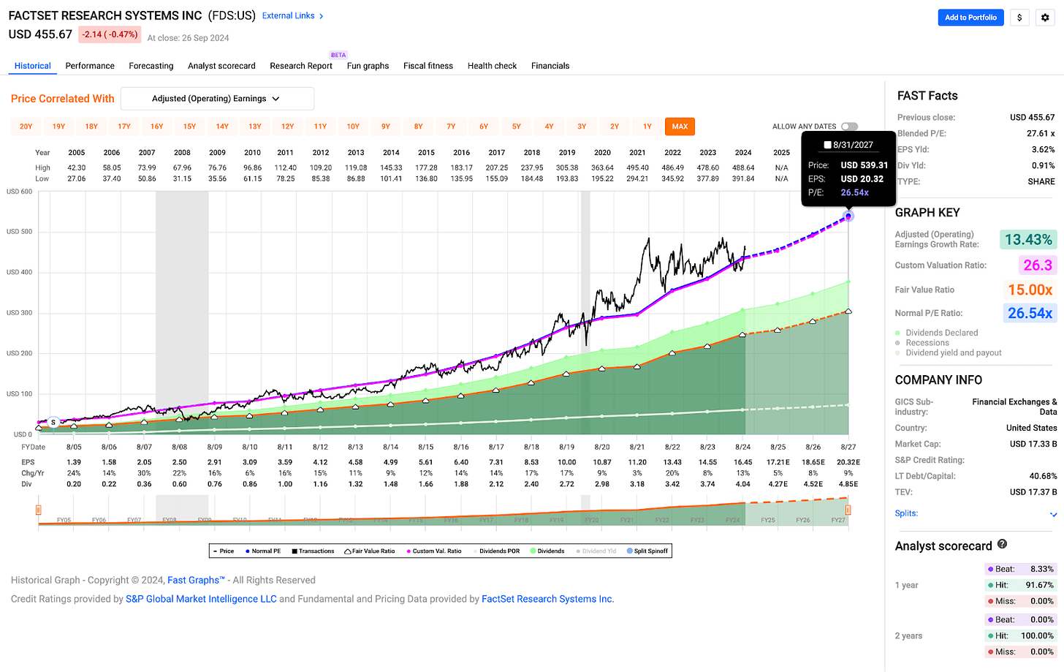Open the currency selector icon
The width and height of the screenshot is (1064, 672).
(x=1019, y=17)
